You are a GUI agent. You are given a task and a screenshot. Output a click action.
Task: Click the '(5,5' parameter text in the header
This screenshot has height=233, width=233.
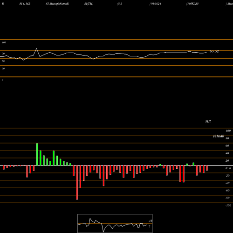[x=120, y=4]
